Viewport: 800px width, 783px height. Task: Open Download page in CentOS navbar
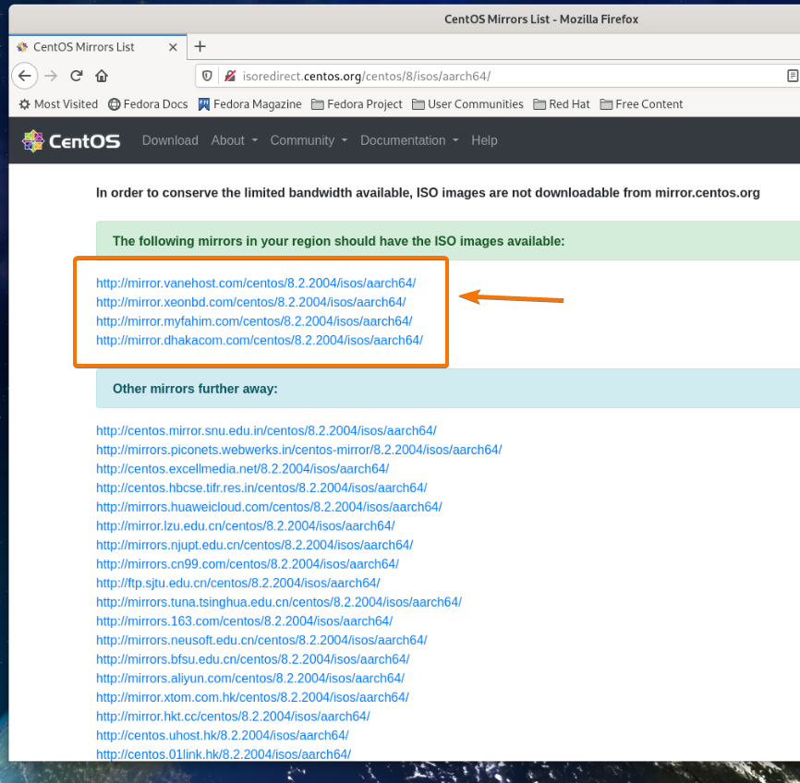170,140
